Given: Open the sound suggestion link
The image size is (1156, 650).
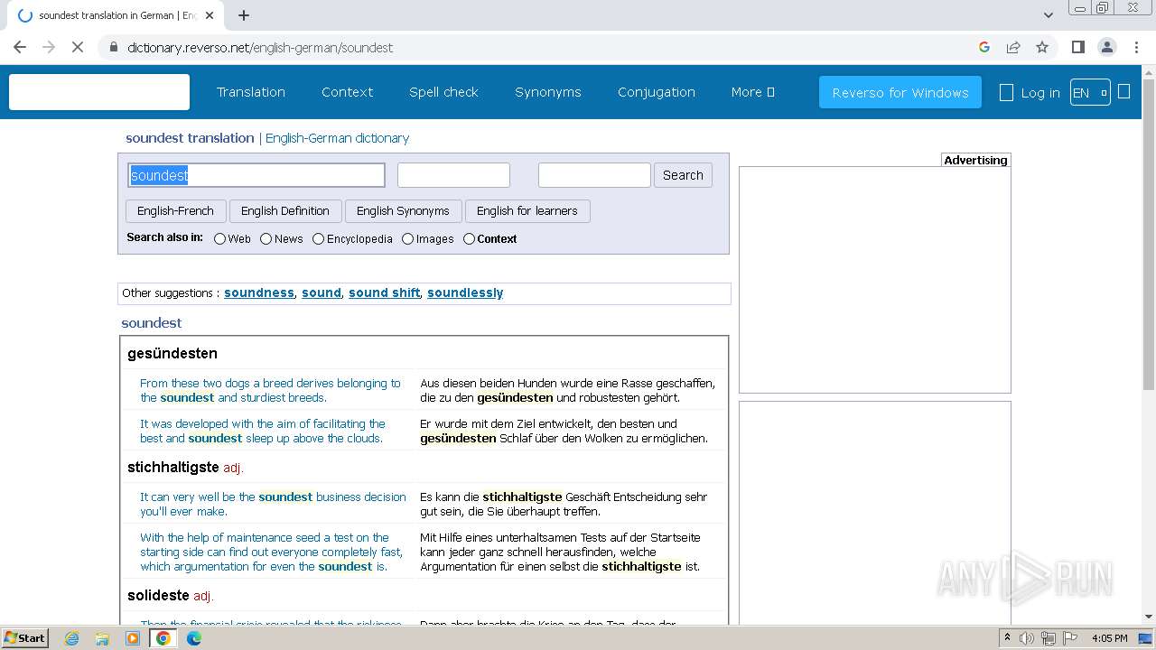Looking at the screenshot, I should 322,292.
